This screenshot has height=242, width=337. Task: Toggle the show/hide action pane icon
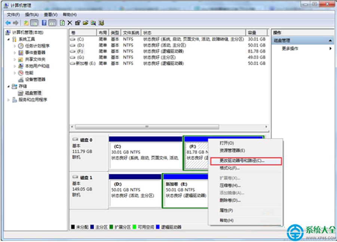click(x=52, y=23)
